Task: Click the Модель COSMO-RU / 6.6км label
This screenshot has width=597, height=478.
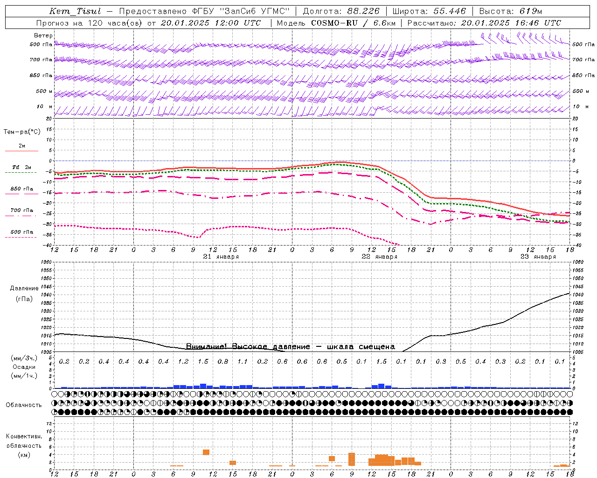Action: (x=336, y=23)
